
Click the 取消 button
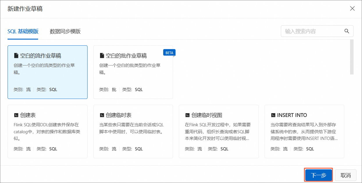(346, 175)
